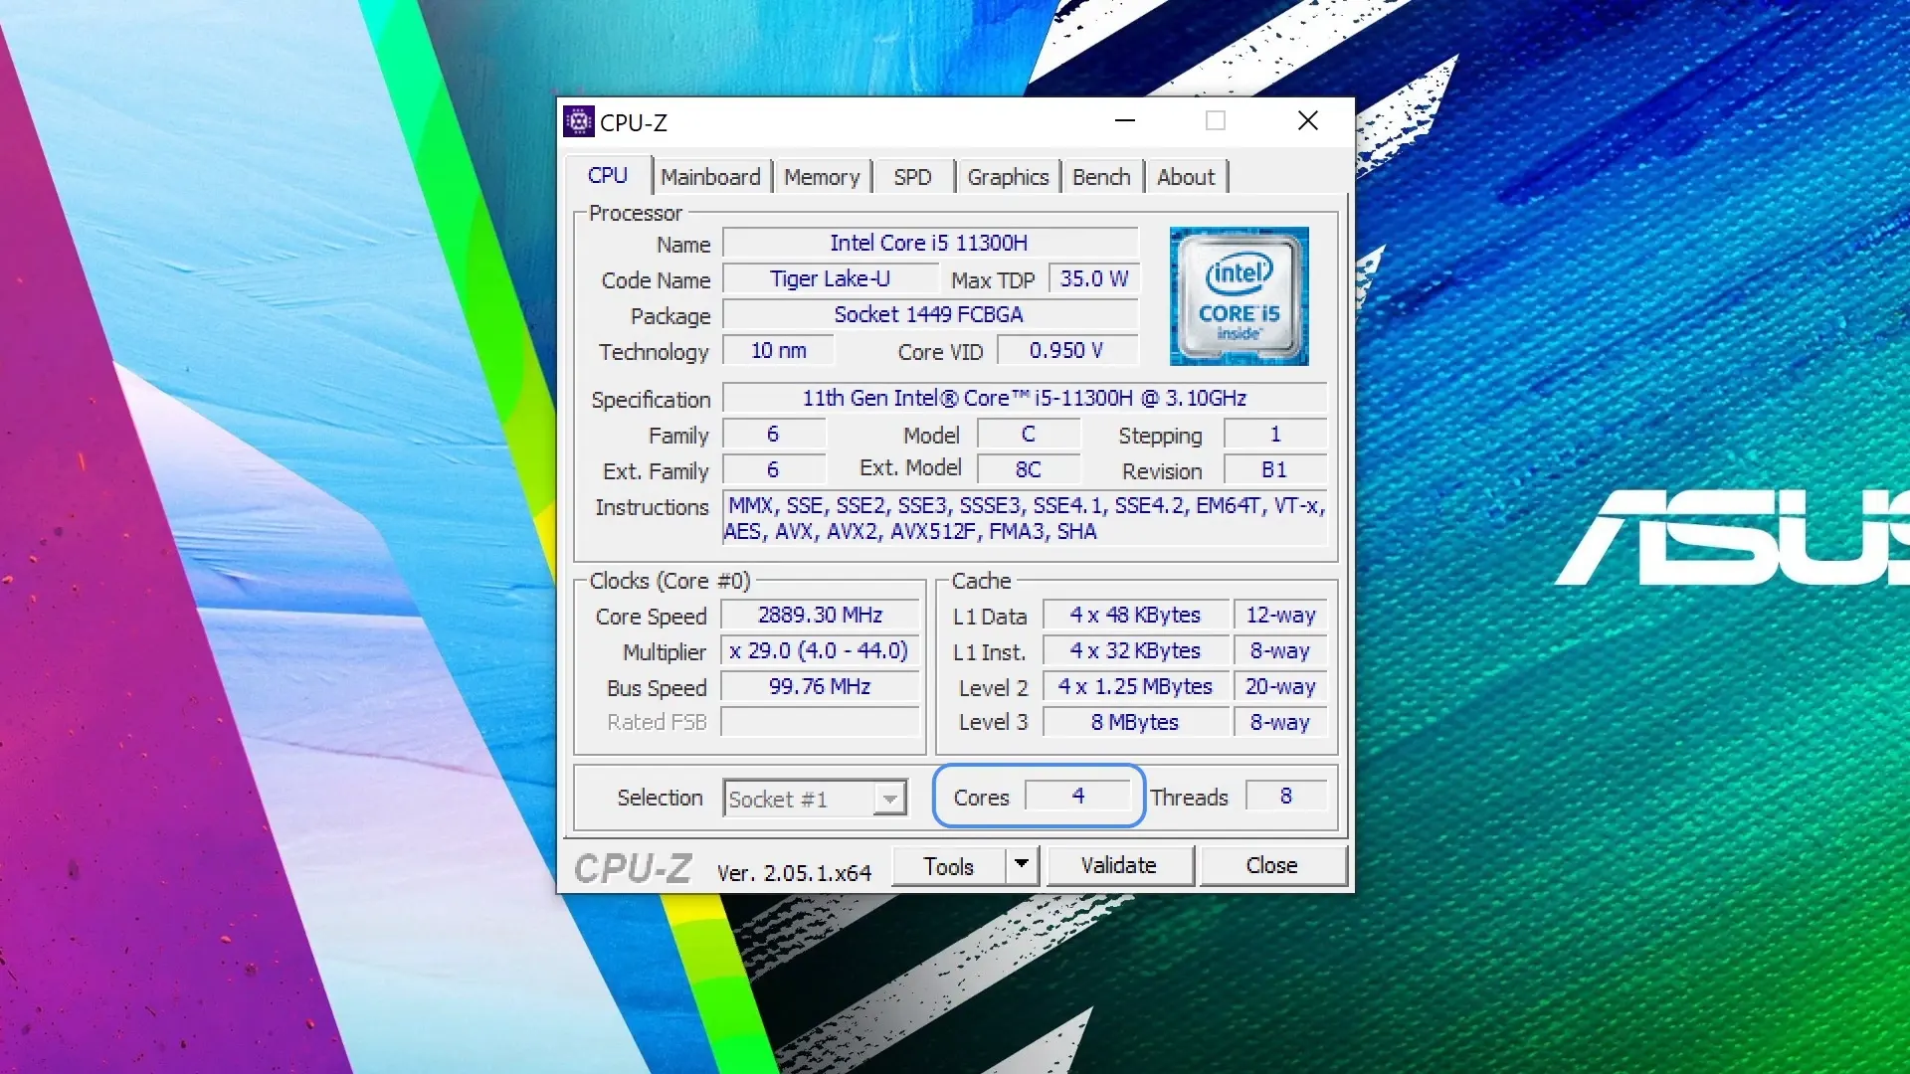
Task: Switch to the CPU tab
Action: coord(607,176)
